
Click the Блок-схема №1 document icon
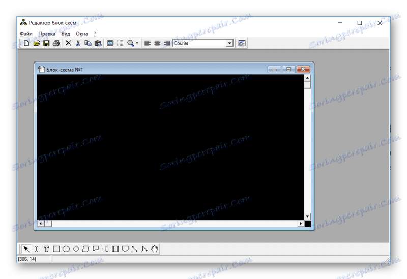click(x=41, y=69)
